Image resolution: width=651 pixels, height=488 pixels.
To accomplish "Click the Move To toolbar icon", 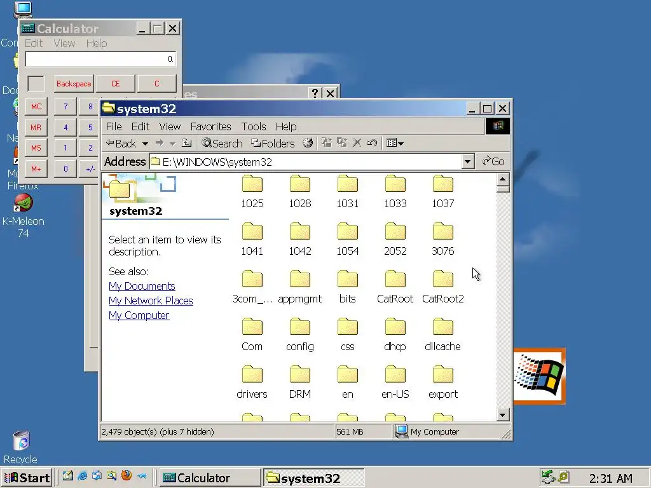I will click(x=327, y=143).
